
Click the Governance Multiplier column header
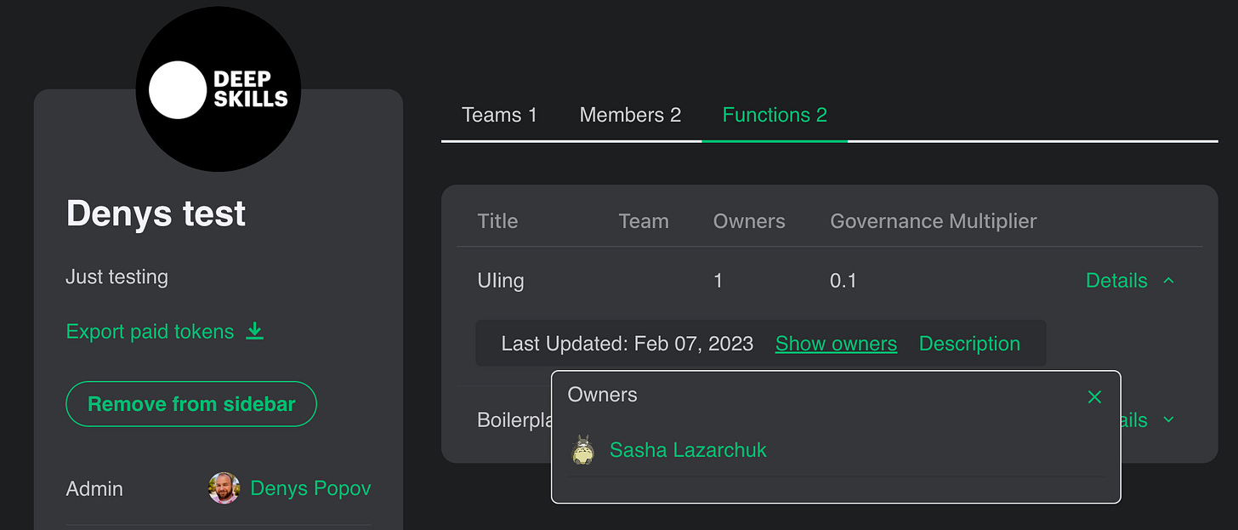(933, 221)
